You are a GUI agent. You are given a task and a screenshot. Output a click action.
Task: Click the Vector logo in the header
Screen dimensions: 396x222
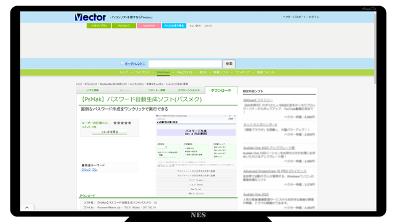point(90,17)
